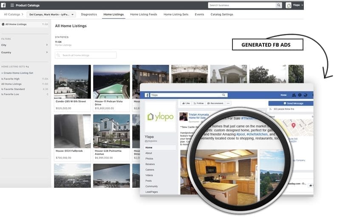This screenshot has height=217, width=337.
Task: Click Create Home Listing Set
Action: point(17,73)
